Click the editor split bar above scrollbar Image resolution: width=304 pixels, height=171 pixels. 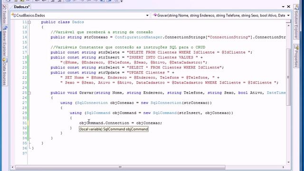[x=288, y=21]
